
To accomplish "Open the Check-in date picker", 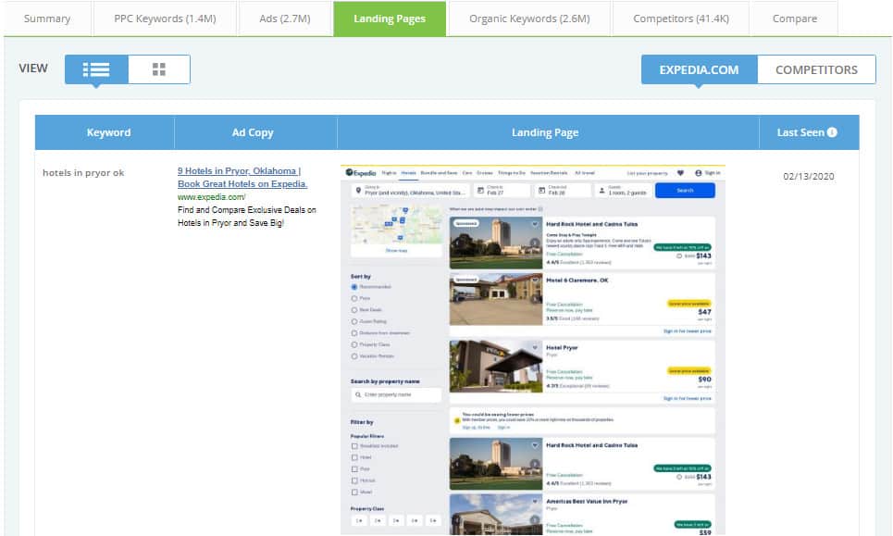I will coord(502,190).
